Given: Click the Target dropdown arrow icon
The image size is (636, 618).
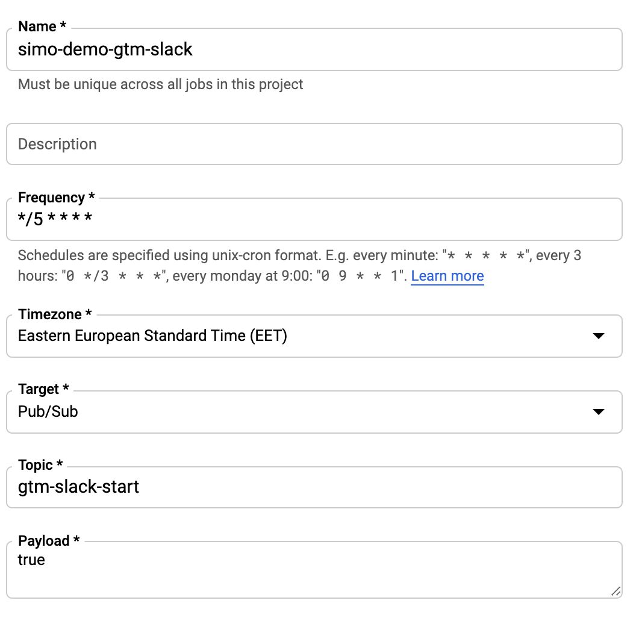Looking at the screenshot, I should click(x=598, y=412).
